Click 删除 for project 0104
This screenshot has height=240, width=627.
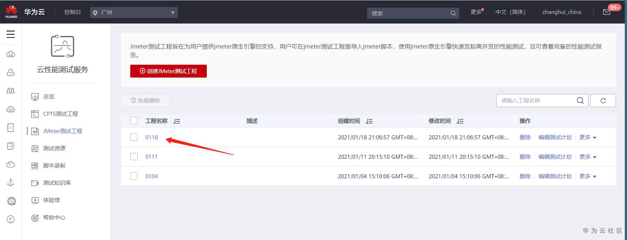coord(525,176)
